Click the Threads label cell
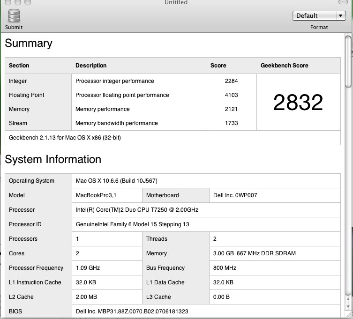Viewport: 353px width, 319px height. (157, 239)
